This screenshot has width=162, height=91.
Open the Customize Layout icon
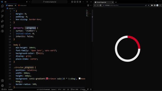click(80, 2)
